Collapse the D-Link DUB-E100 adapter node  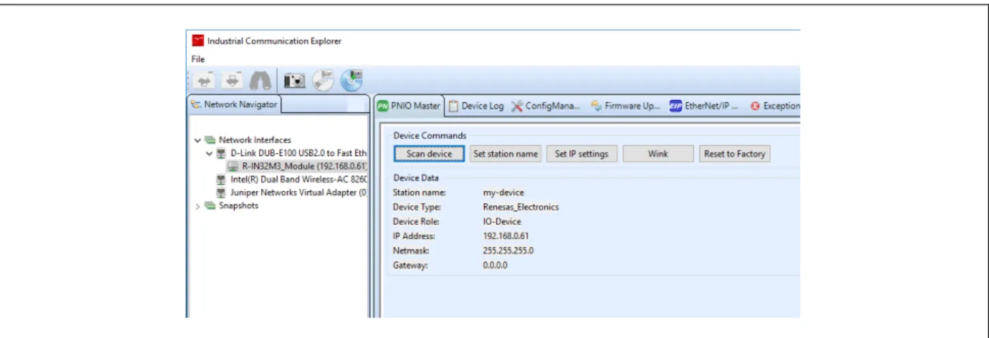pyautogui.click(x=210, y=153)
